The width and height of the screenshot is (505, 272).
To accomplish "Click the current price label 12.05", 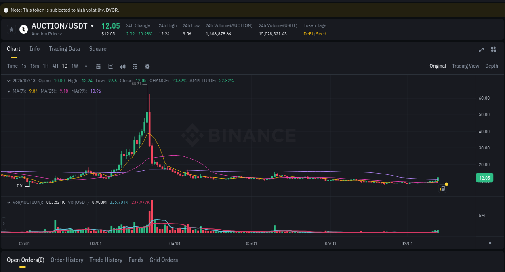I will 484,177.
